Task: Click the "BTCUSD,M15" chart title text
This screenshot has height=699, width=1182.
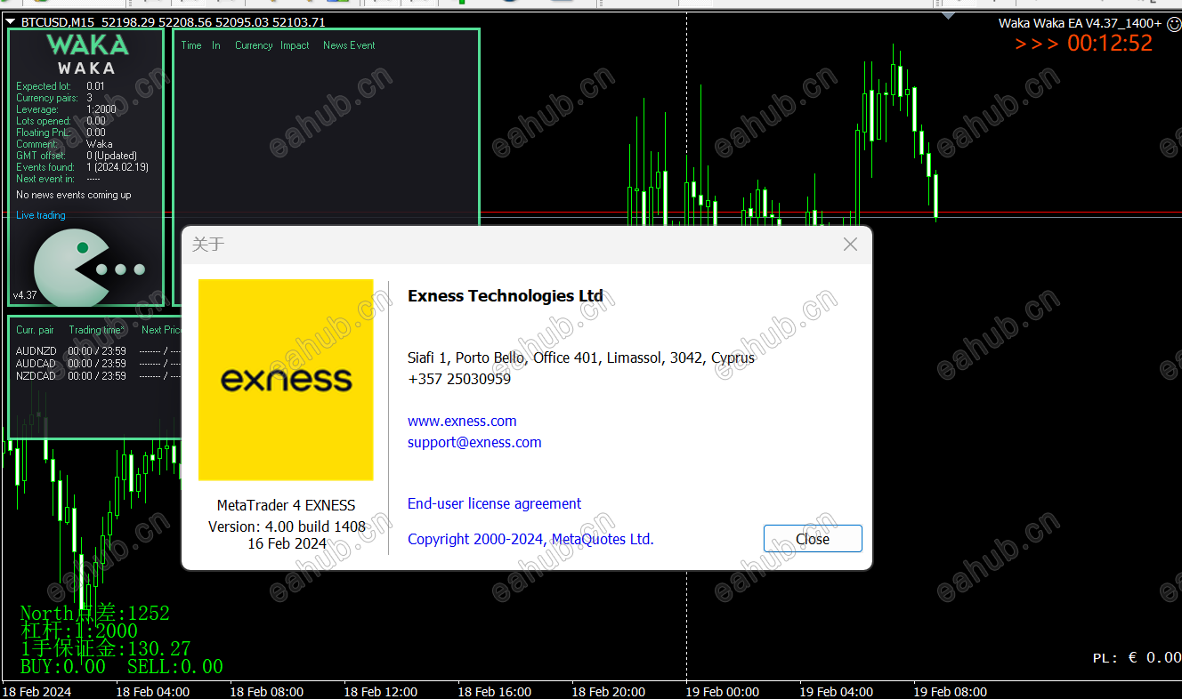Action: click(57, 22)
